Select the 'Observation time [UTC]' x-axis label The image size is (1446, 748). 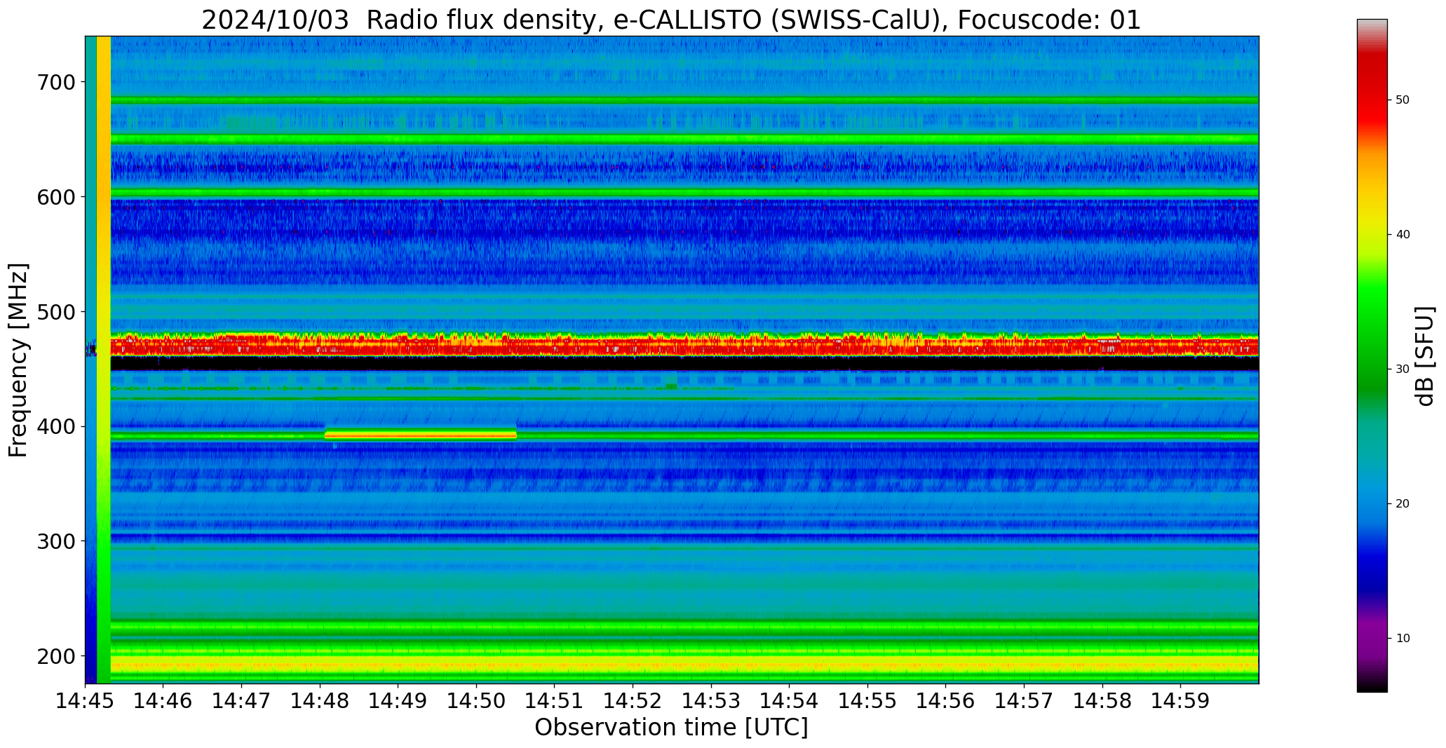tap(671, 728)
